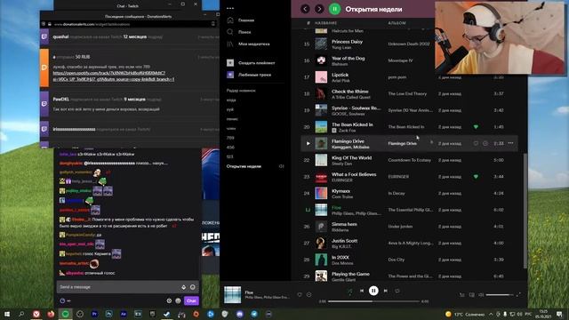Select Year of the Dog track
This screenshot has width=569, height=320.
(x=409, y=60)
